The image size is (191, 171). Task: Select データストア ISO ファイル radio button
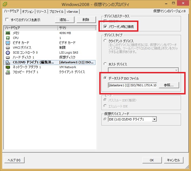(x=105, y=78)
